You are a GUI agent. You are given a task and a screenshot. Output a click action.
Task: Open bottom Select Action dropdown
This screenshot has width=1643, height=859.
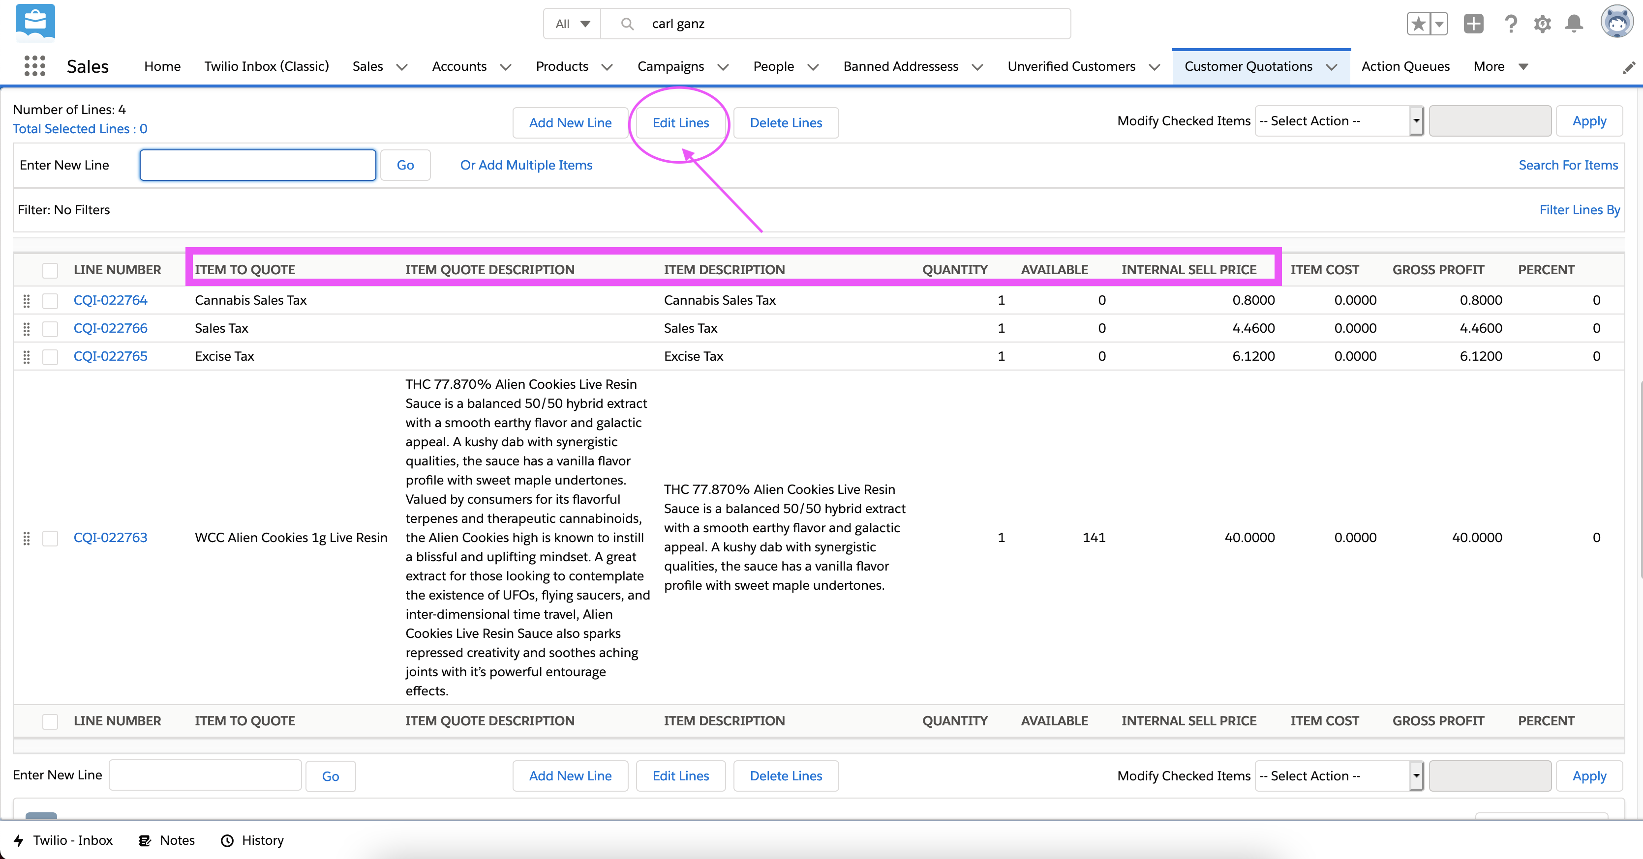[1339, 776]
